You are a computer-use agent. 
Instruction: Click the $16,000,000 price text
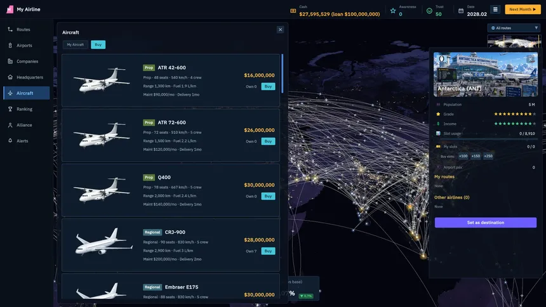[x=259, y=75]
